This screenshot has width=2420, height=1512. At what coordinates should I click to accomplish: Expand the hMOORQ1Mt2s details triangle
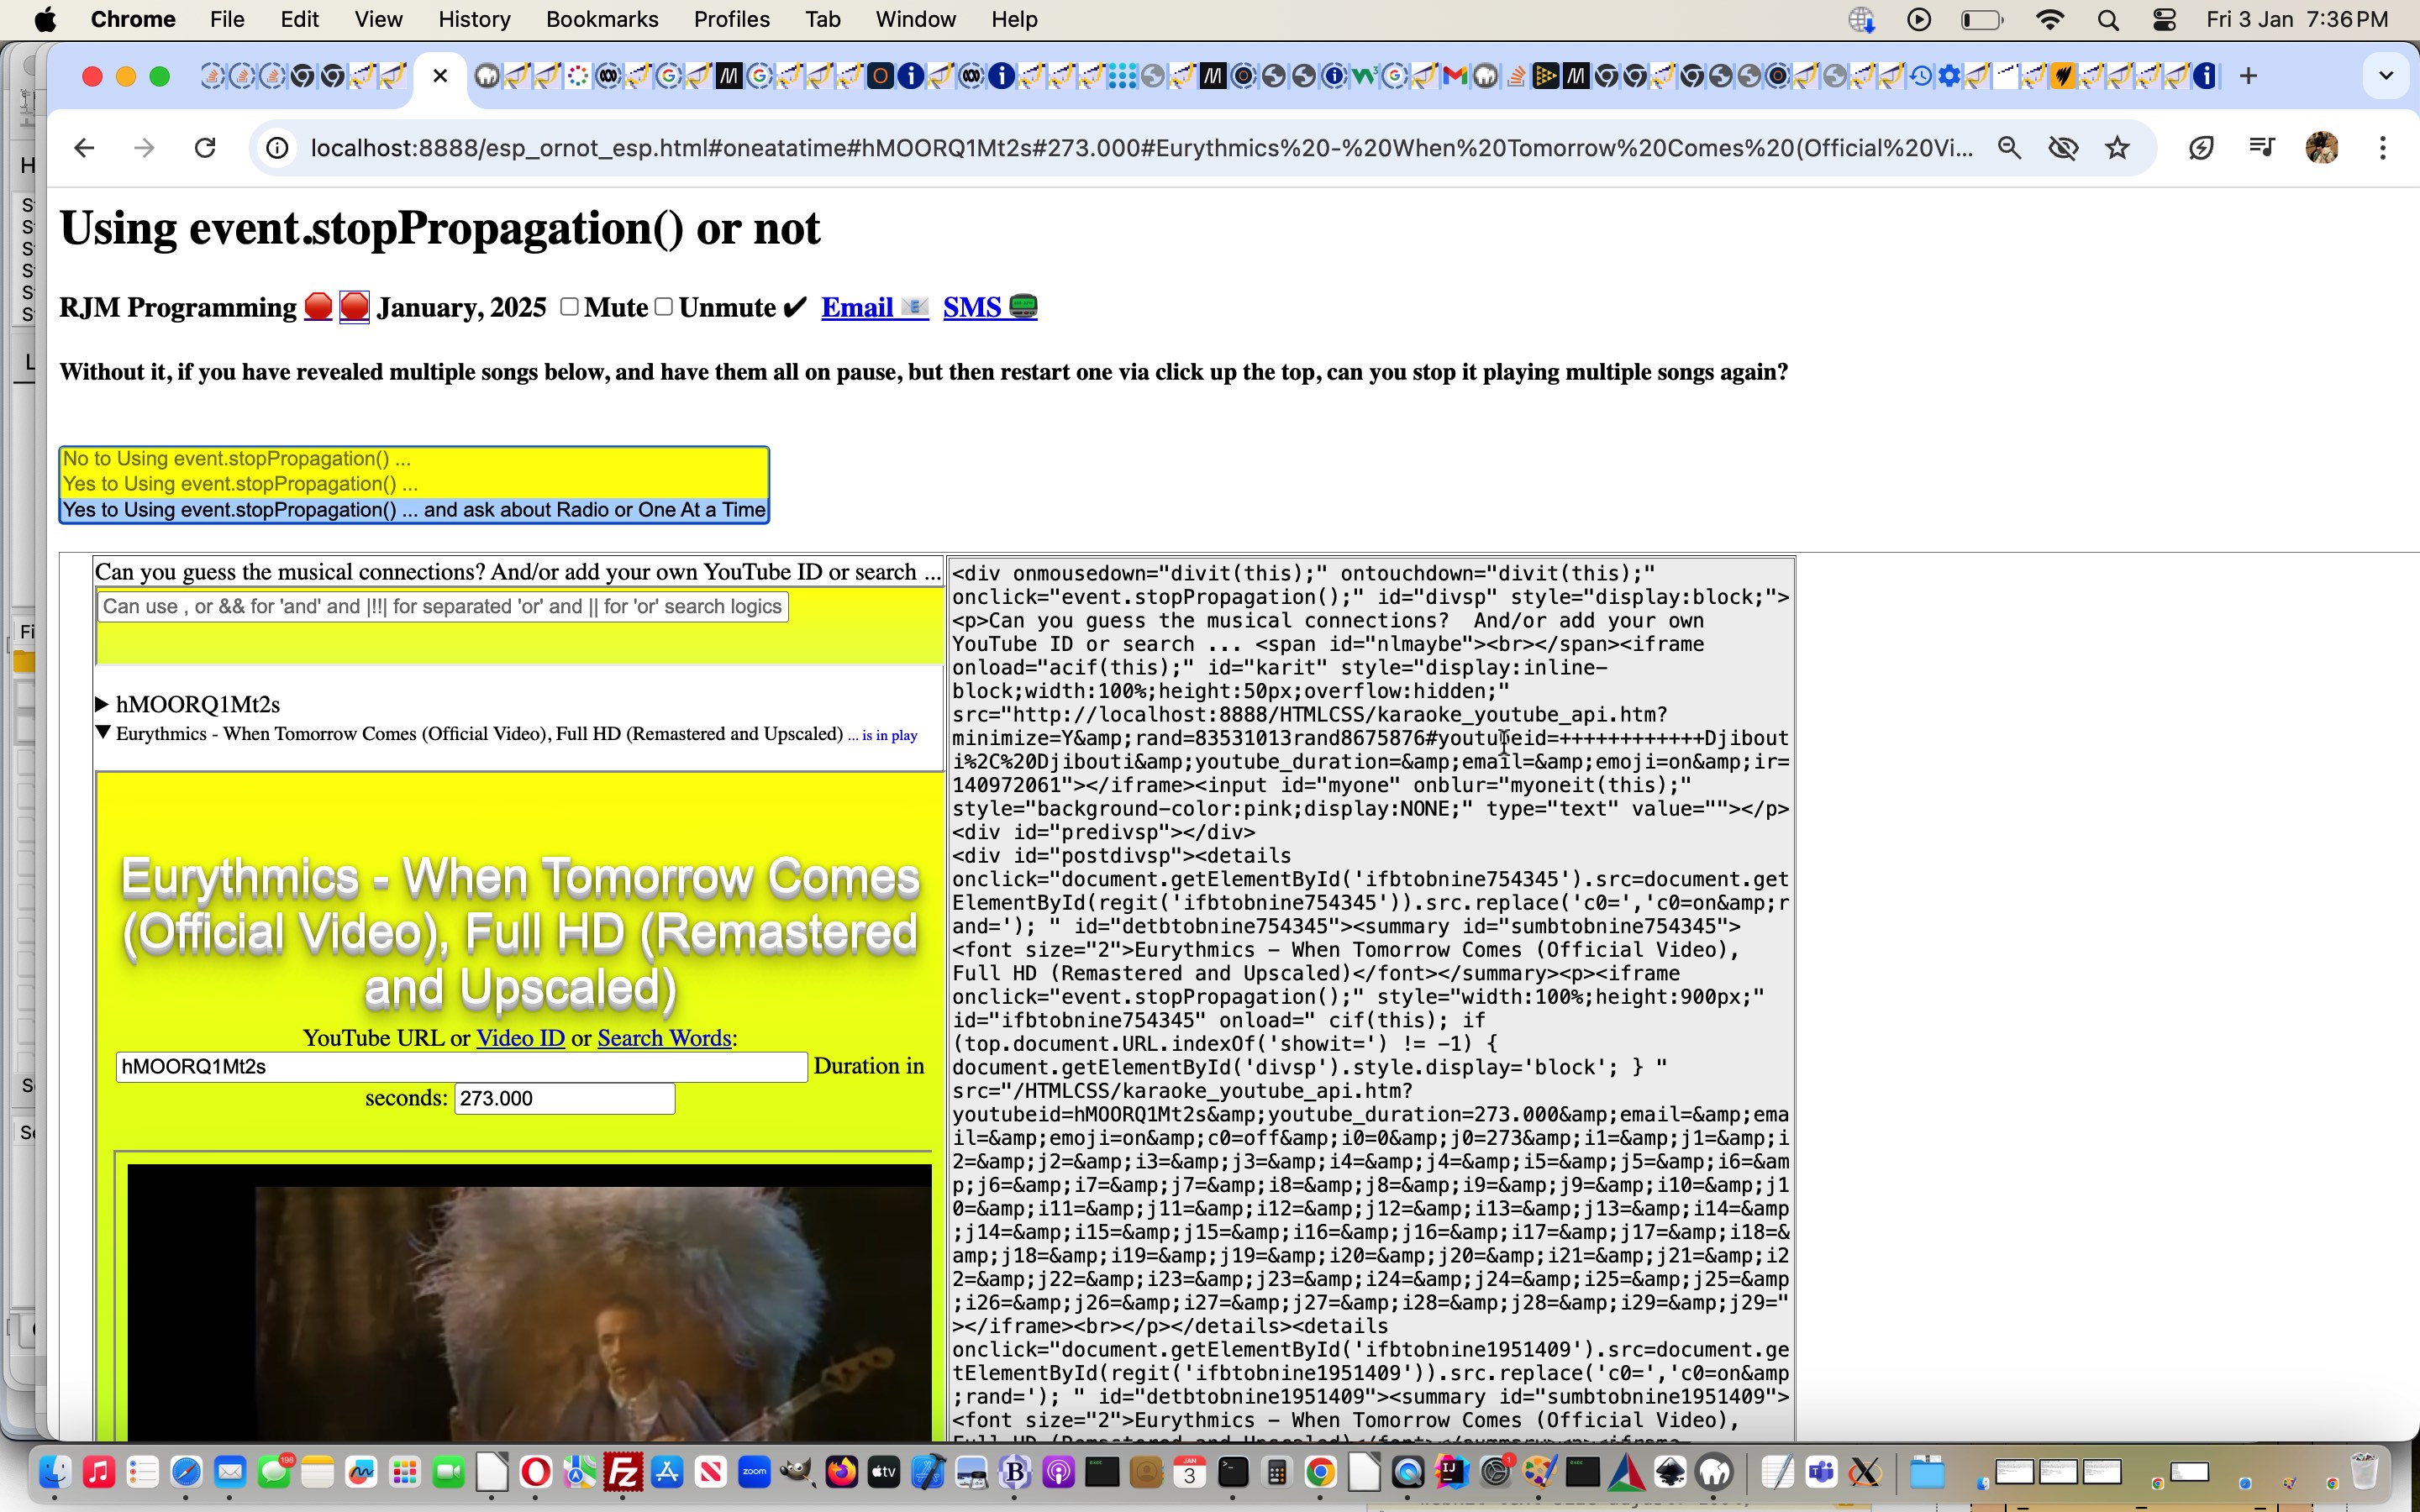(x=102, y=704)
